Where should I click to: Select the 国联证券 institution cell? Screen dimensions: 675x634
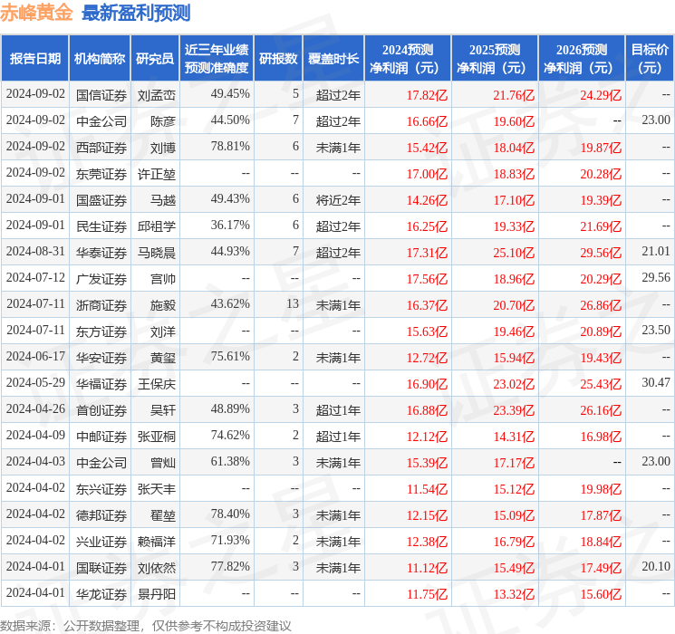101,568
